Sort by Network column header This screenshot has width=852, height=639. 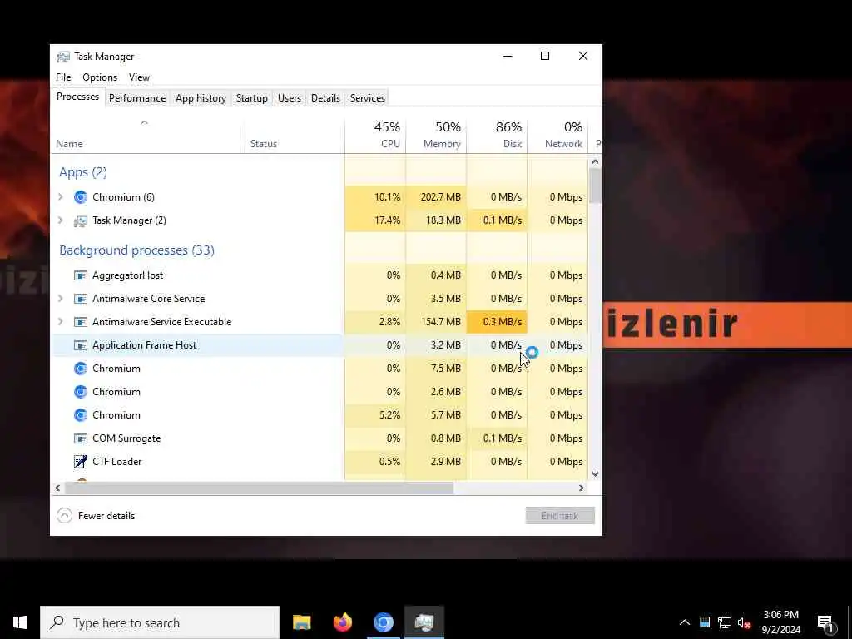(x=558, y=135)
